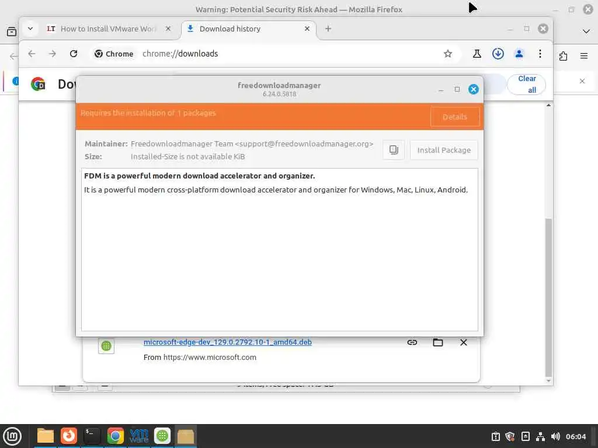Image resolution: width=598 pixels, height=448 pixels.
Task: Remove the Edge deb from download list
Action: (x=463, y=342)
